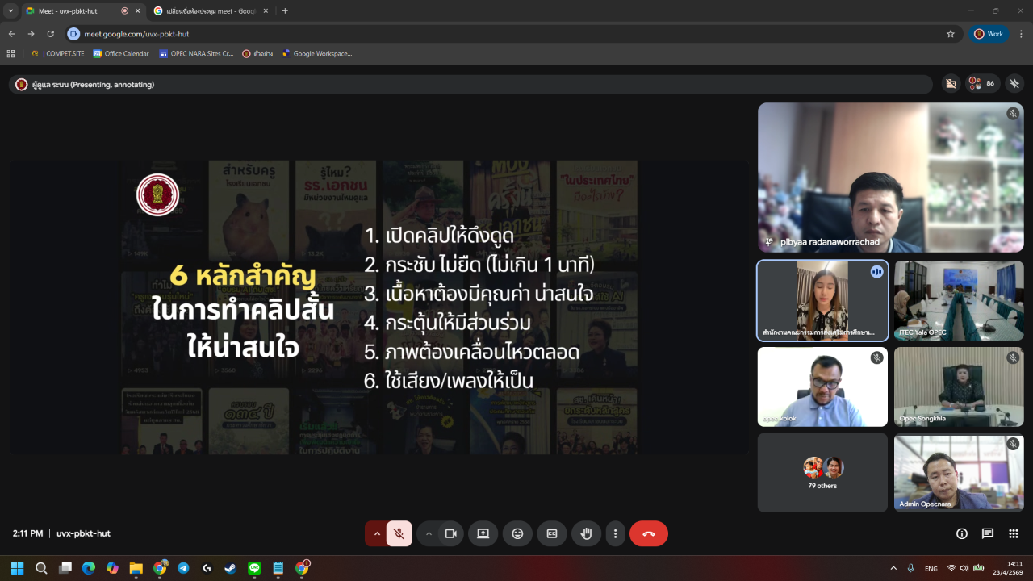The image size is (1033, 581).
Task: Open the OPEC NARA Sites bookmark
Action: [x=196, y=54]
